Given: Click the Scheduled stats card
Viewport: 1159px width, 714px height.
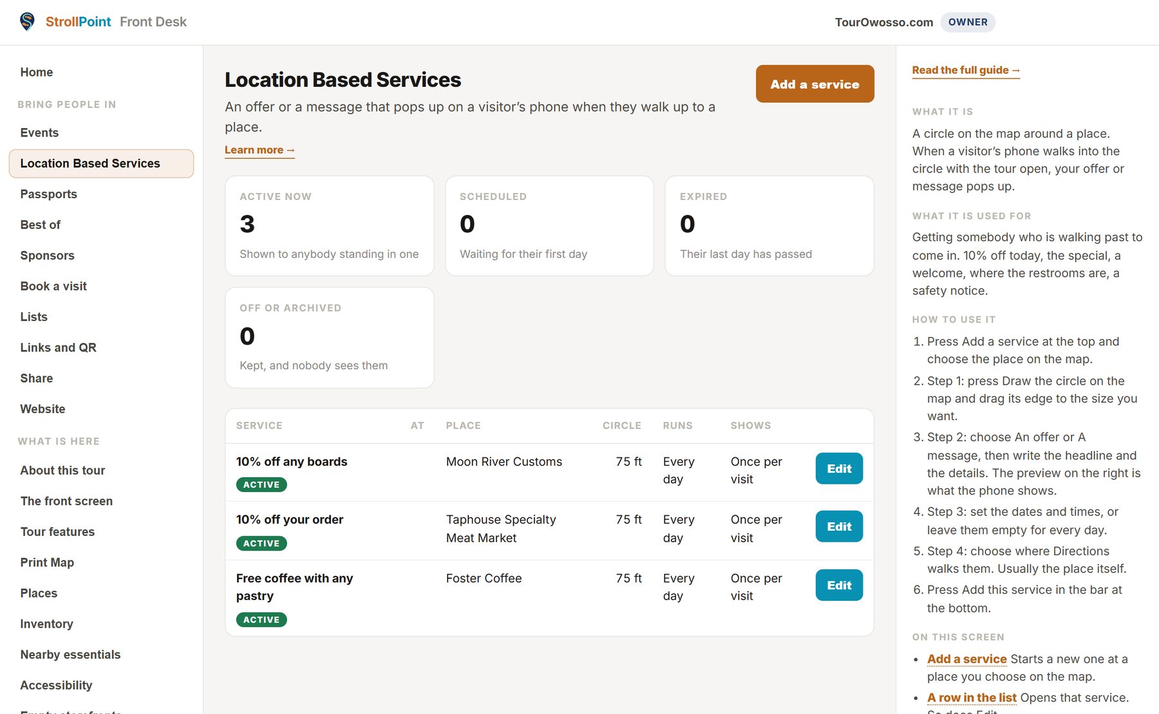Looking at the screenshot, I should [549, 226].
